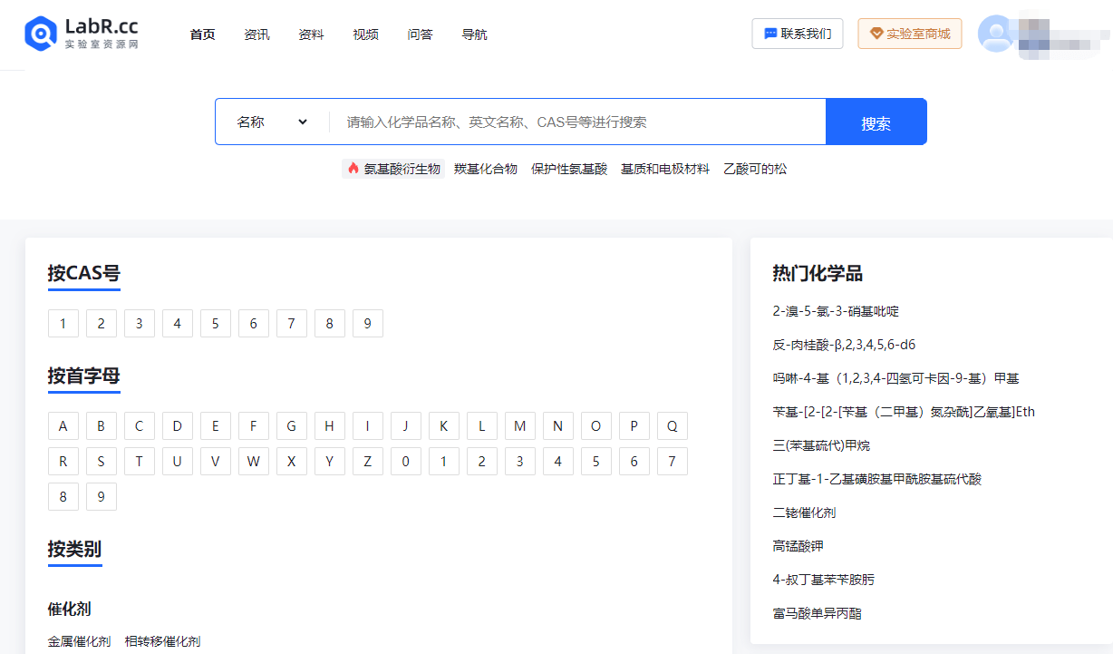1113x654 pixels.
Task: Click the blue 搜索 button
Action: [876, 122]
